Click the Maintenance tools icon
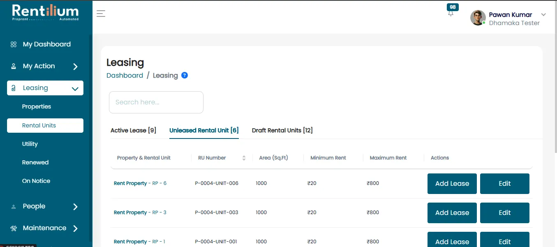Screen dimensions: 557x247 coord(14,228)
